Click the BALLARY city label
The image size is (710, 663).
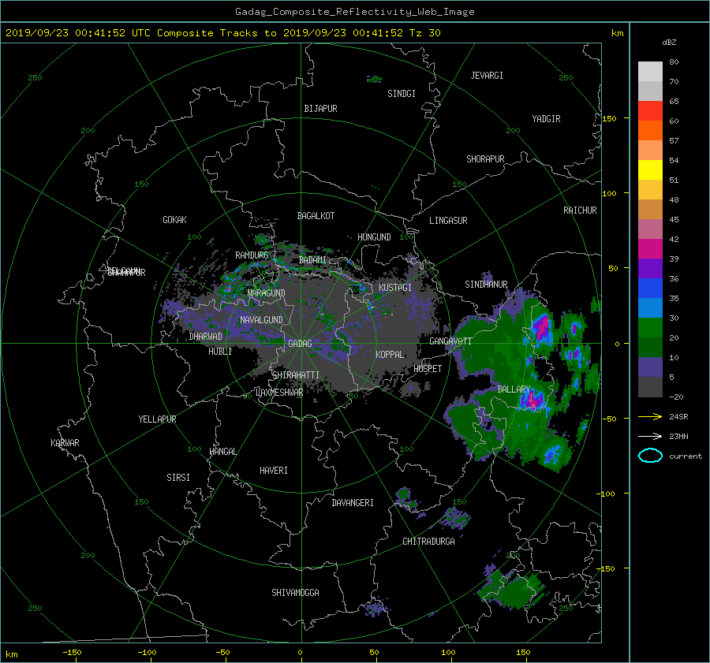[x=514, y=389]
